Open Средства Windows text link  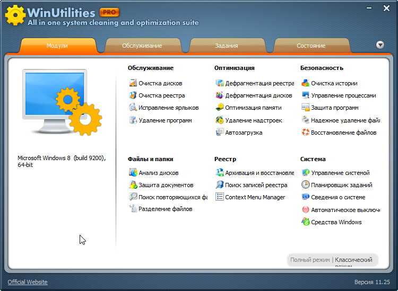(336, 222)
